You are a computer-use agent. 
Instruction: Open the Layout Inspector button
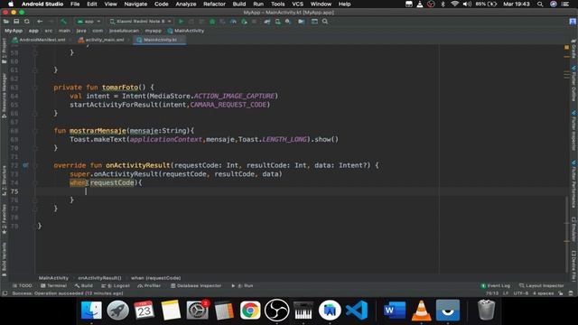(542, 285)
